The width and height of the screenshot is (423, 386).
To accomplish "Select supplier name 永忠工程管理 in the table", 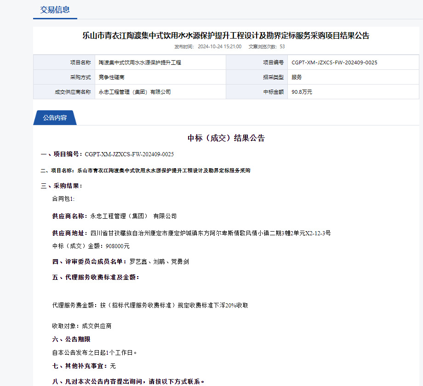I will tap(135, 92).
